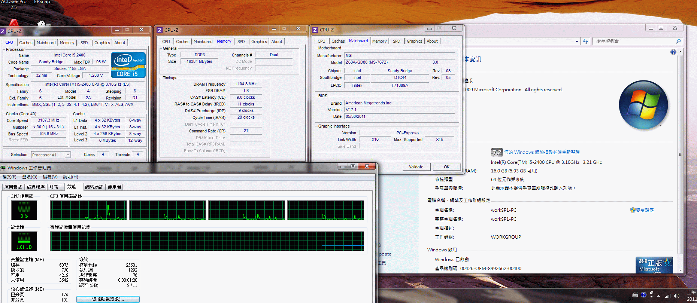Open the network signal tray icon
Image resolution: width=697 pixels, height=303 pixels.
[668, 296]
